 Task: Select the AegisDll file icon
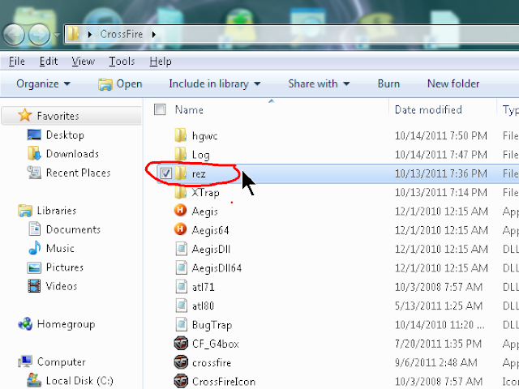[x=181, y=249]
